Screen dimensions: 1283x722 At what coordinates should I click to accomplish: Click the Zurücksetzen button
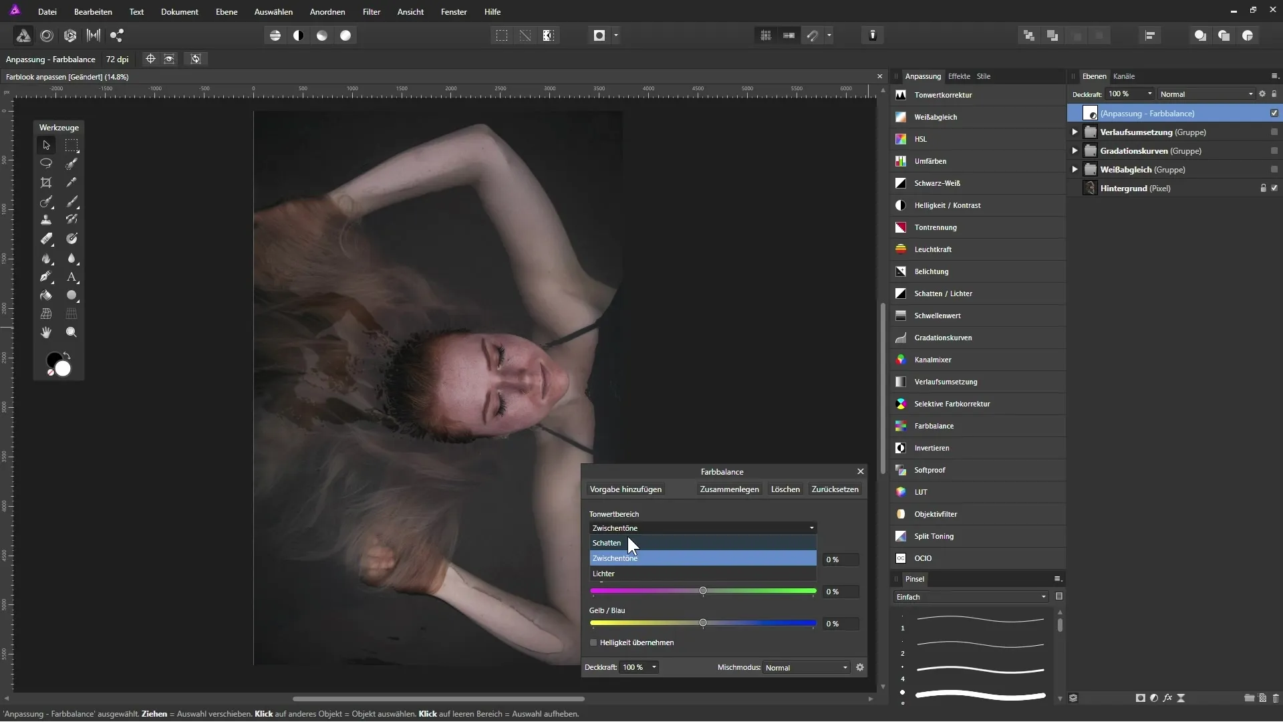click(x=835, y=489)
